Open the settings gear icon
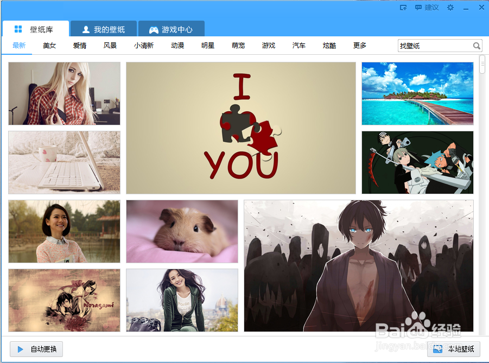 click(450, 7)
